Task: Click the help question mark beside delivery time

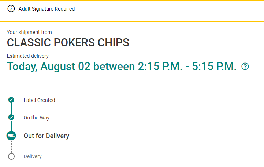Action: [x=245, y=67]
